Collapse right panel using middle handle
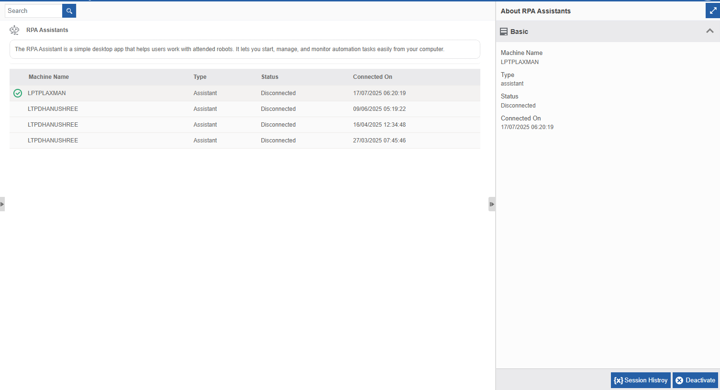 (x=492, y=204)
